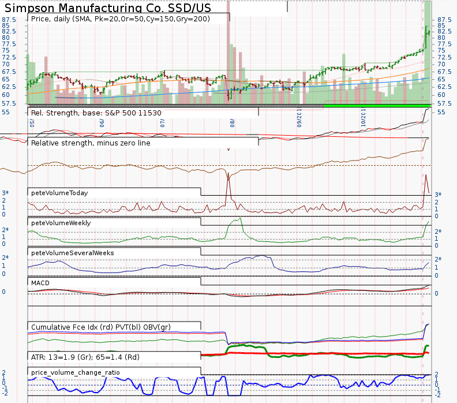The height and width of the screenshot is (403, 457).
Task: Click the peteVolumeWeekly panel label
Action: 61,223
